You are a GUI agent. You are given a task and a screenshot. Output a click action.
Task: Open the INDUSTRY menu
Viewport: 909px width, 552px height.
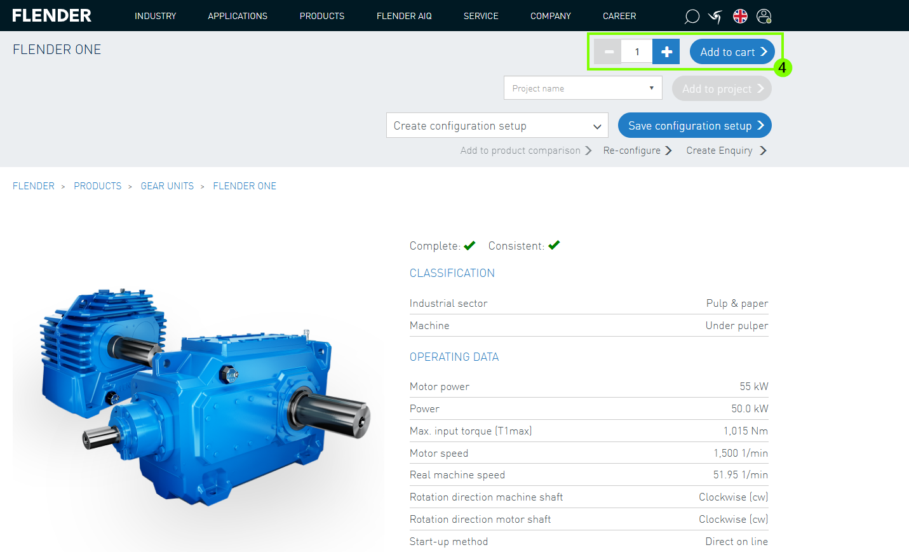click(155, 16)
